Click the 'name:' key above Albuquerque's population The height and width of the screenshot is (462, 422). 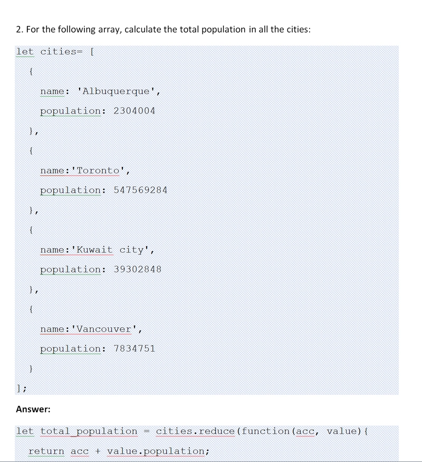pos(55,91)
